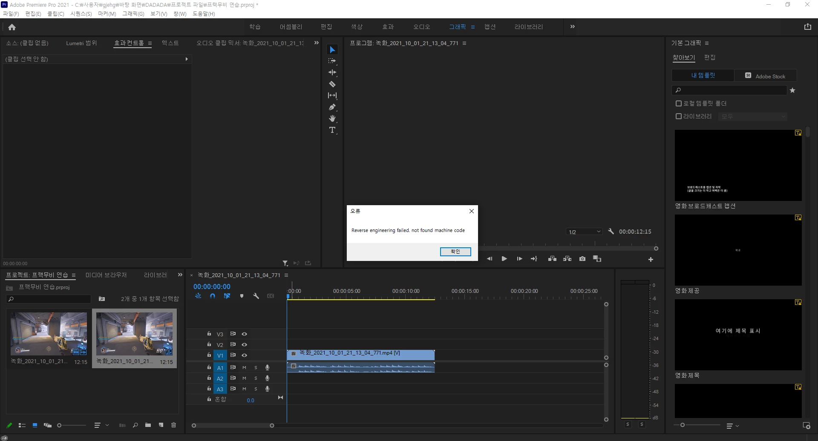Expand the workspace overflow chevron
This screenshot has height=441, width=818.
coord(573,27)
